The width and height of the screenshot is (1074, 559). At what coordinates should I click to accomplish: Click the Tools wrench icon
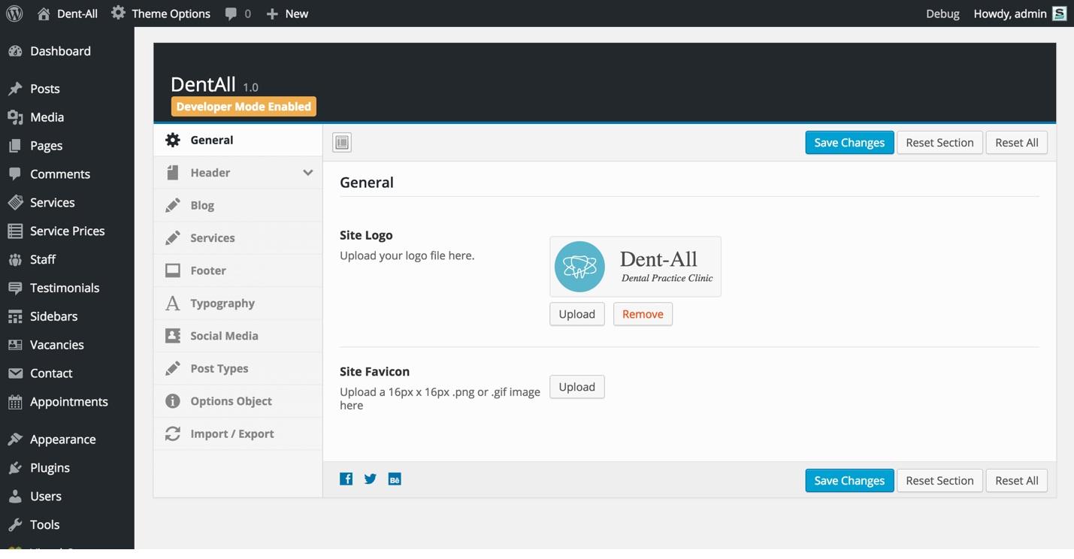(x=15, y=525)
